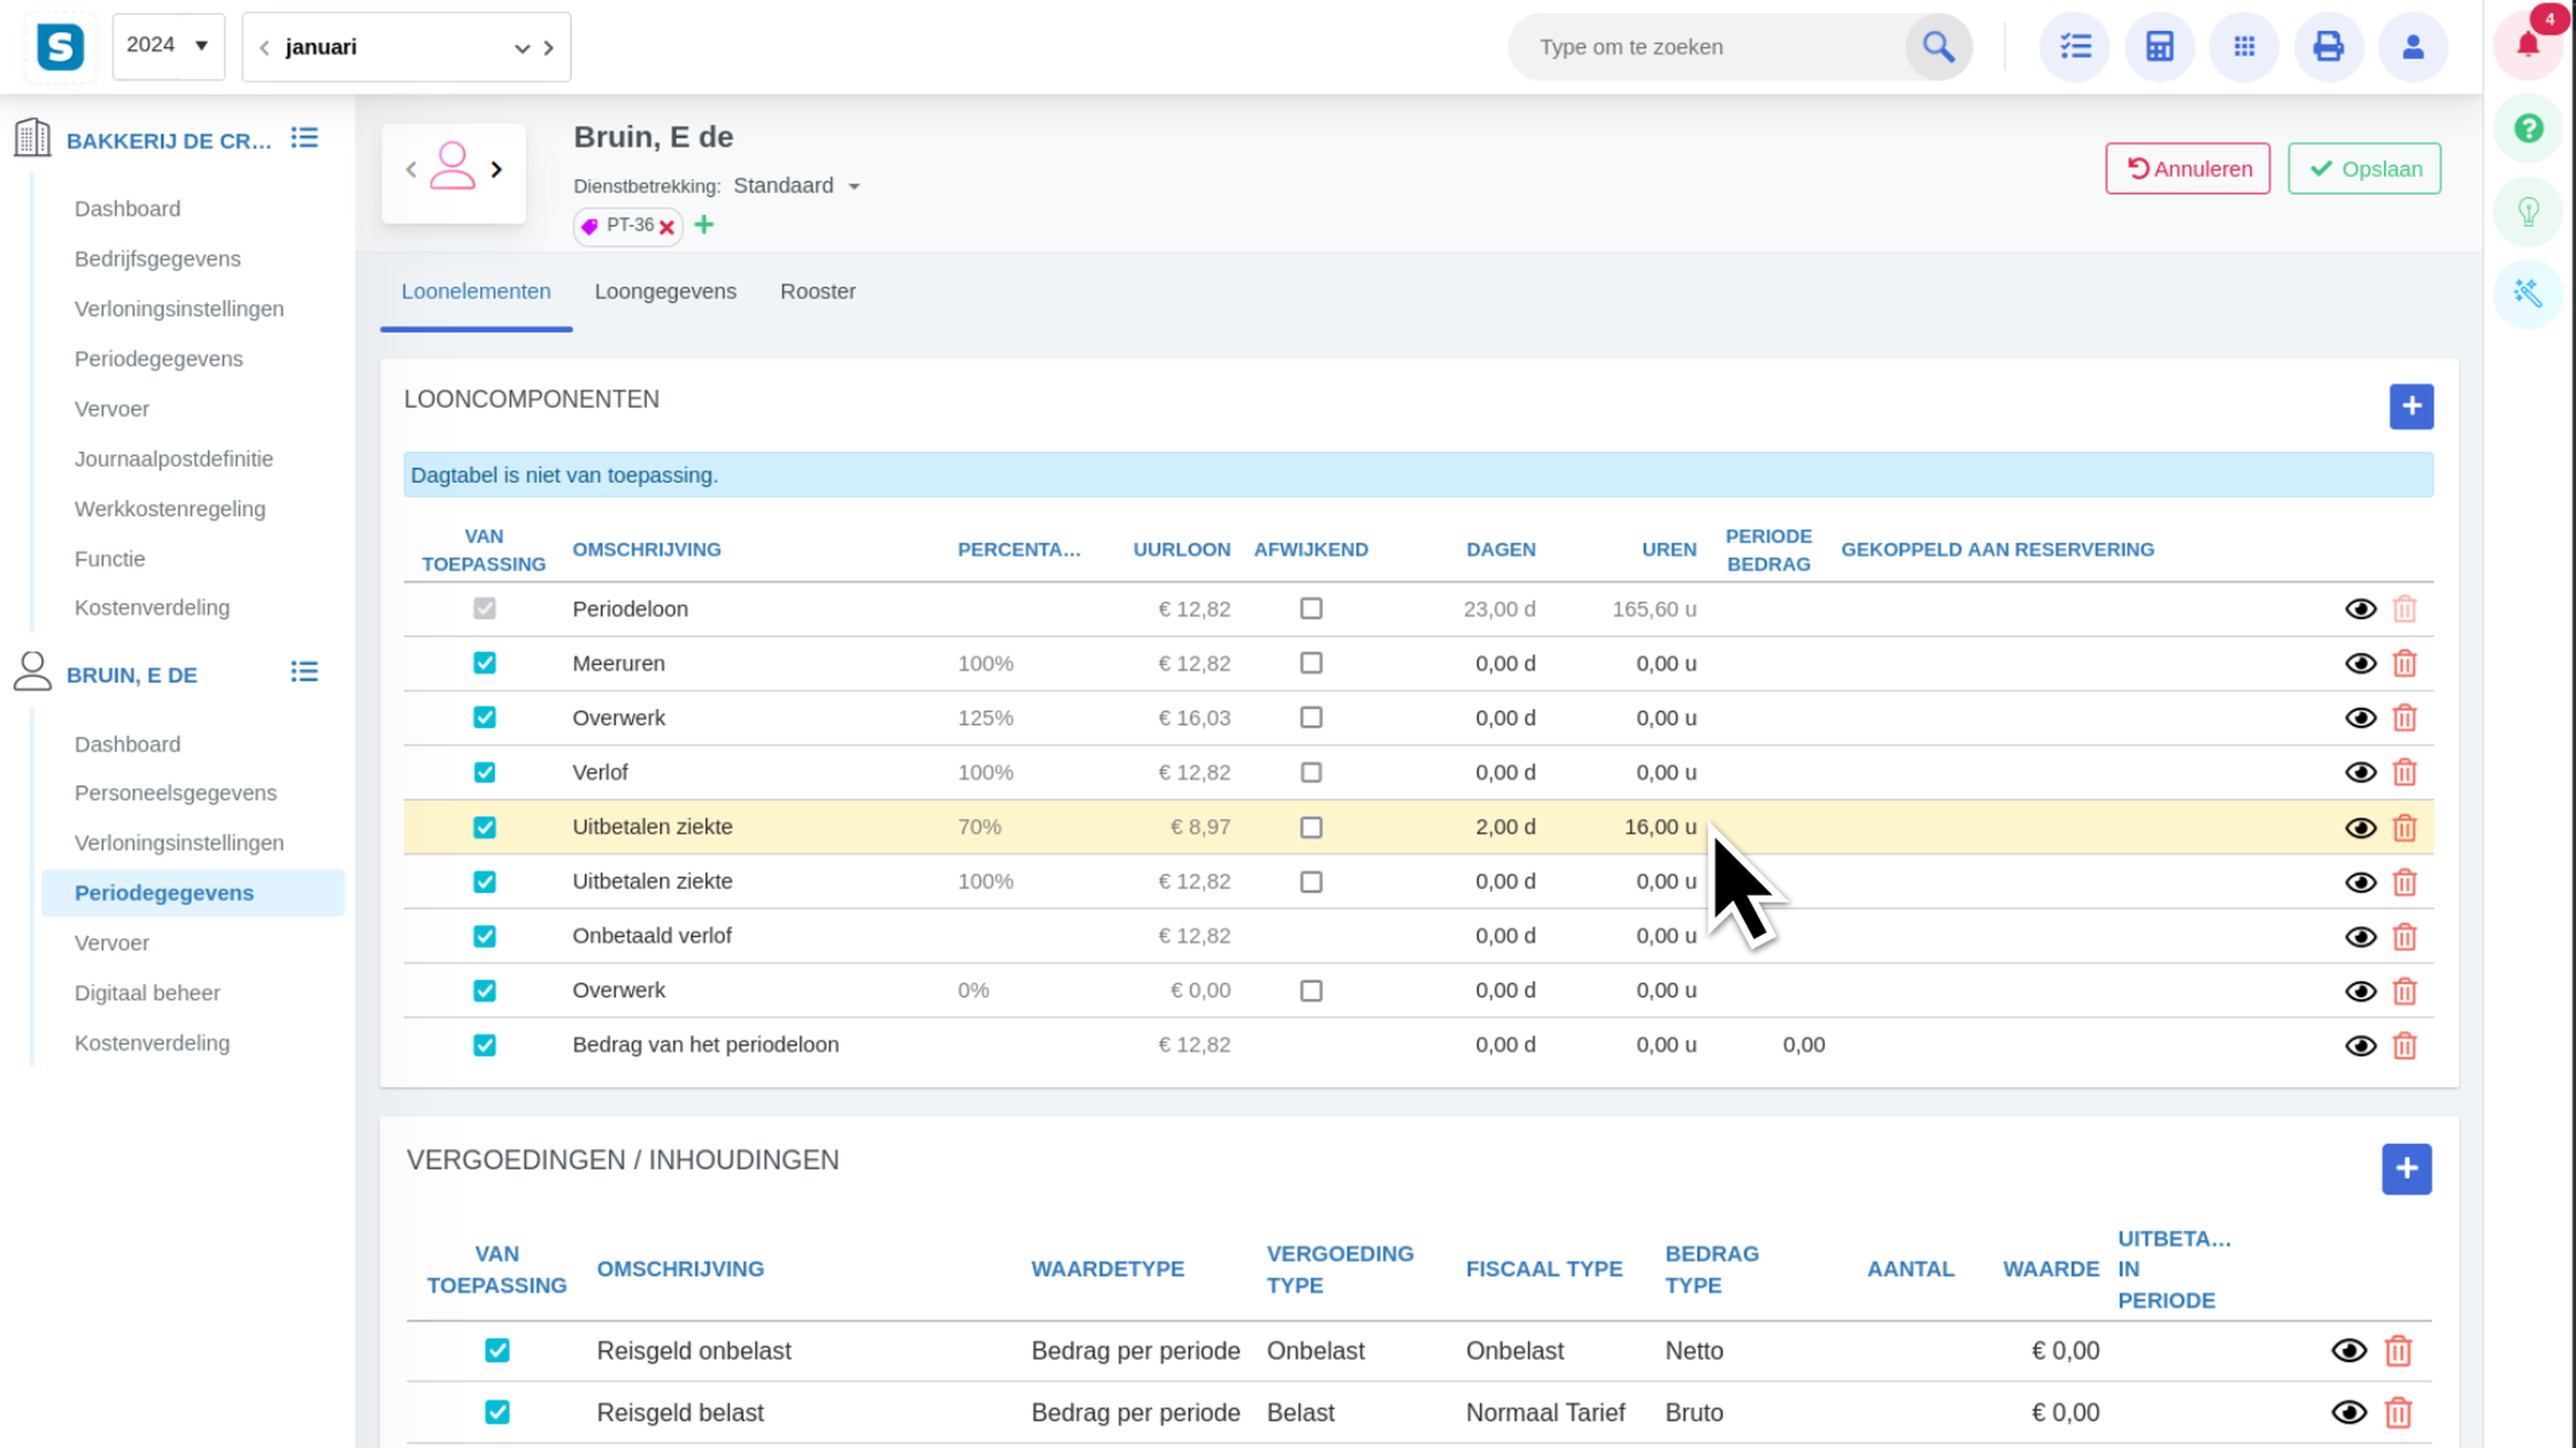Toggle eye icon for Periodeloon row

coord(2360,609)
